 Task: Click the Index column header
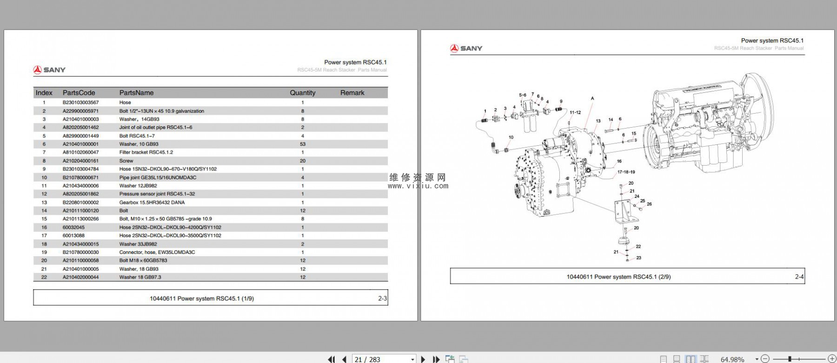tap(44, 93)
